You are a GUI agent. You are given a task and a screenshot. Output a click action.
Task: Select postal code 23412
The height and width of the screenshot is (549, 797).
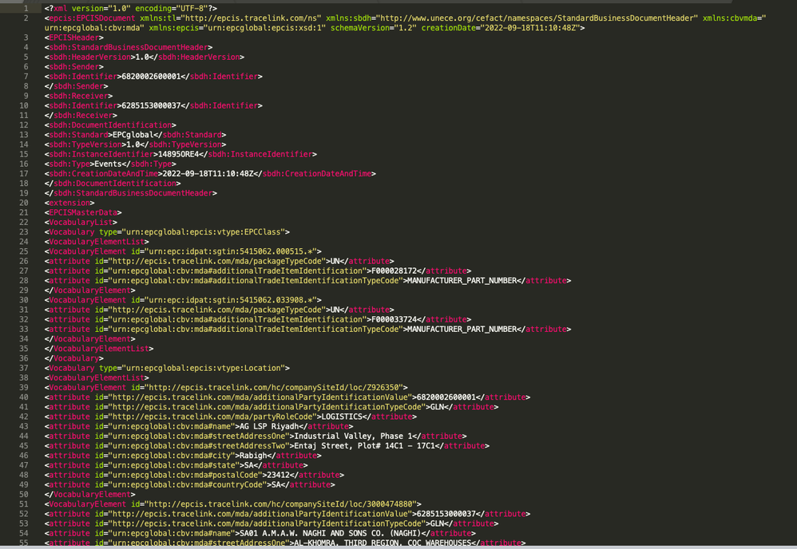(278, 476)
